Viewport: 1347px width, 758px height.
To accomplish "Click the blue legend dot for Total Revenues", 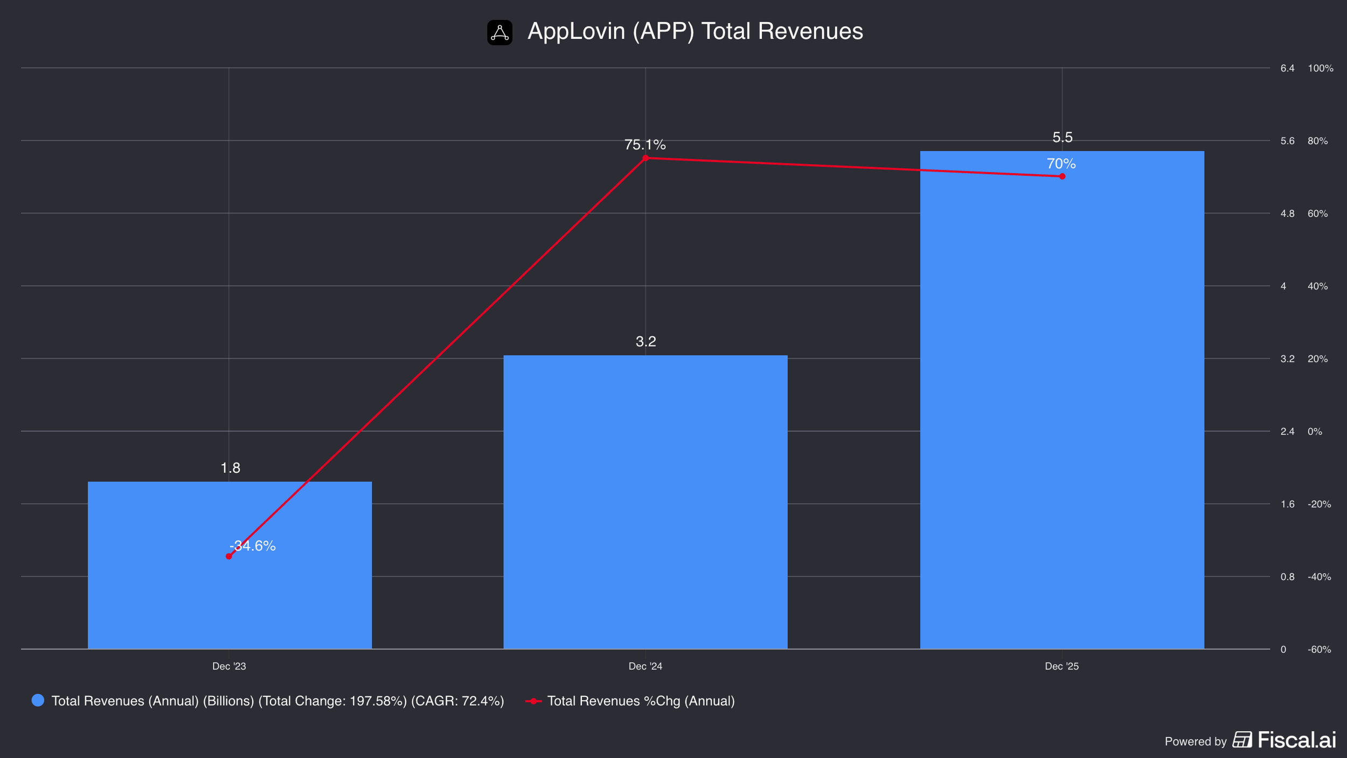I will point(38,700).
